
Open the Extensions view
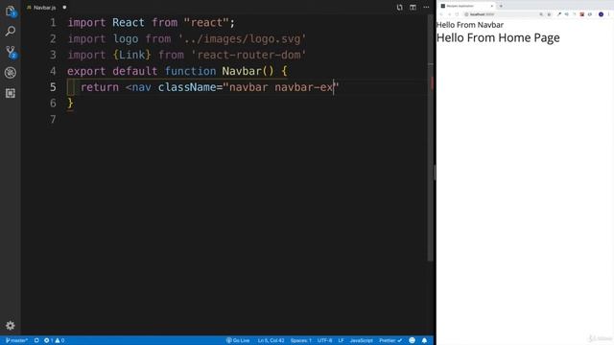[11, 93]
